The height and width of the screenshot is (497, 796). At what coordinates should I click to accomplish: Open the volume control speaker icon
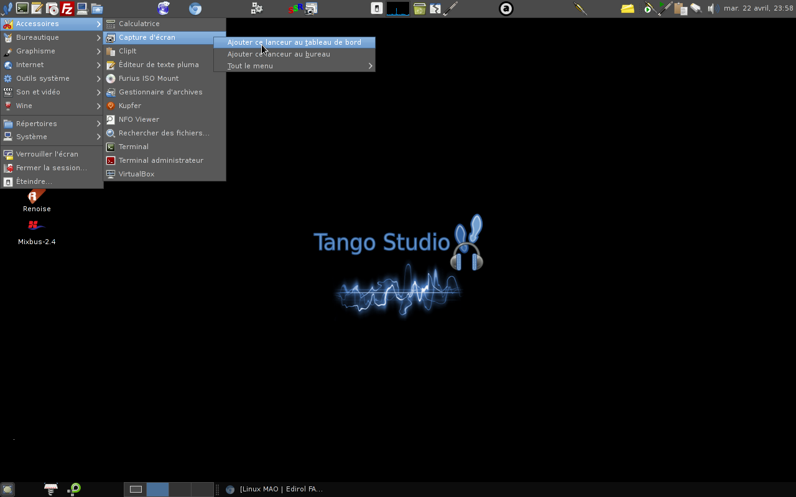tap(713, 9)
